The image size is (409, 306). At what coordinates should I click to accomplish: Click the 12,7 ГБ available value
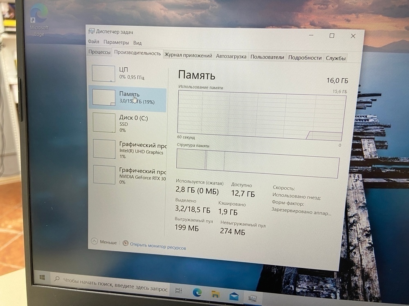[243, 193]
